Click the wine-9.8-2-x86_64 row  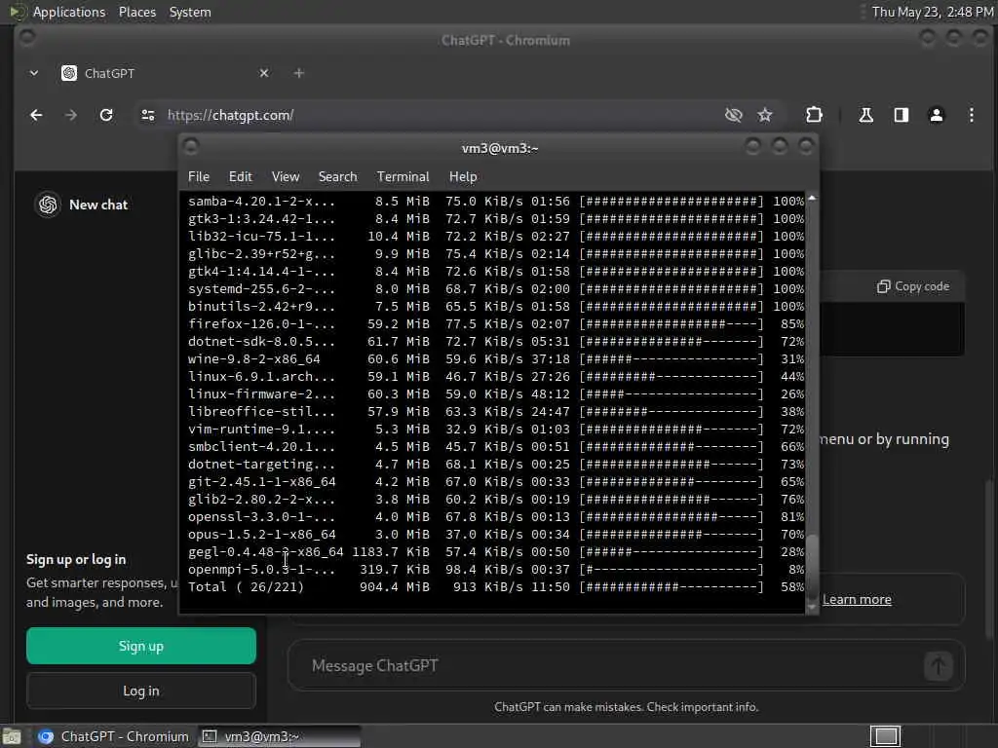point(496,358)
